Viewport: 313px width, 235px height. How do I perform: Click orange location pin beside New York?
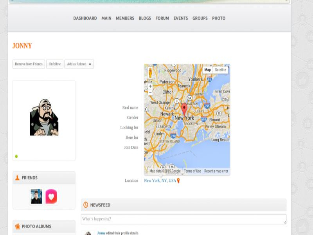click(x=178, y=181)
